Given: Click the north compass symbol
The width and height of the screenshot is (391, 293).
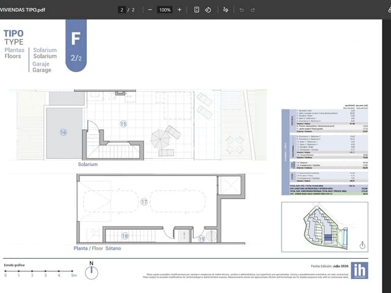Looking at the screenshot, I should click(92, 270).
